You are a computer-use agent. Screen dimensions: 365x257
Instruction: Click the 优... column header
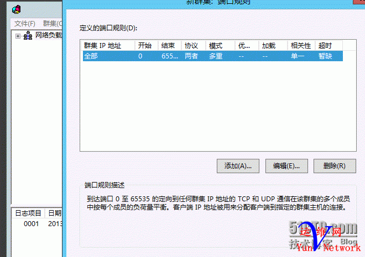[x=247, y=46]
